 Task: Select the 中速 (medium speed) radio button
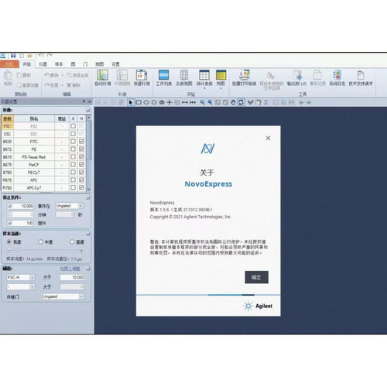40,241
